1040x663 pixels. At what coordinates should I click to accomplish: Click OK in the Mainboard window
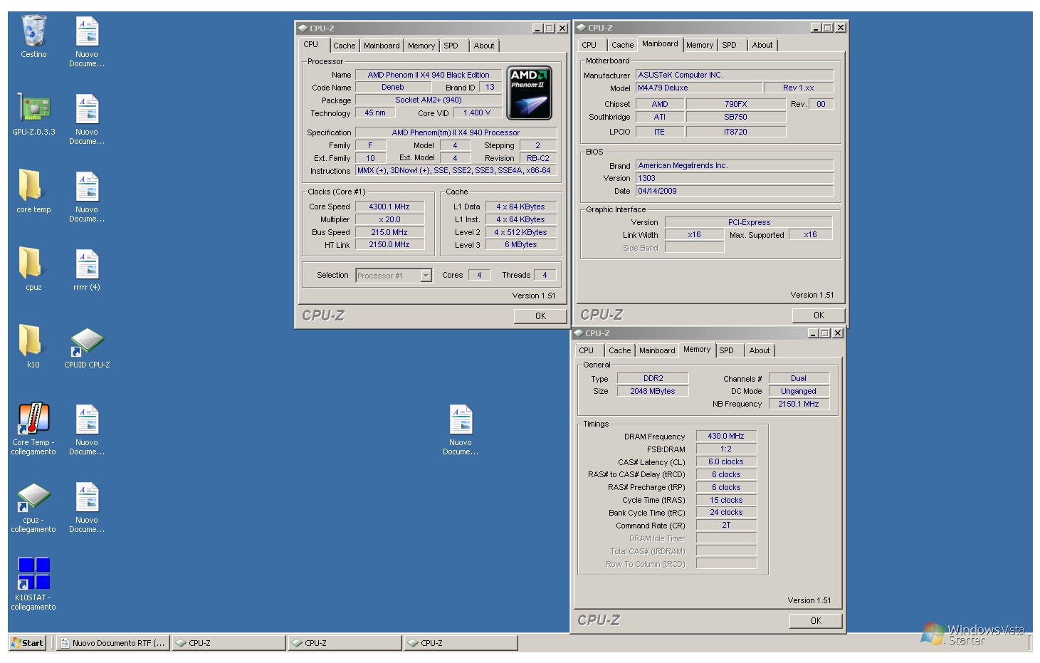(819, 315)
